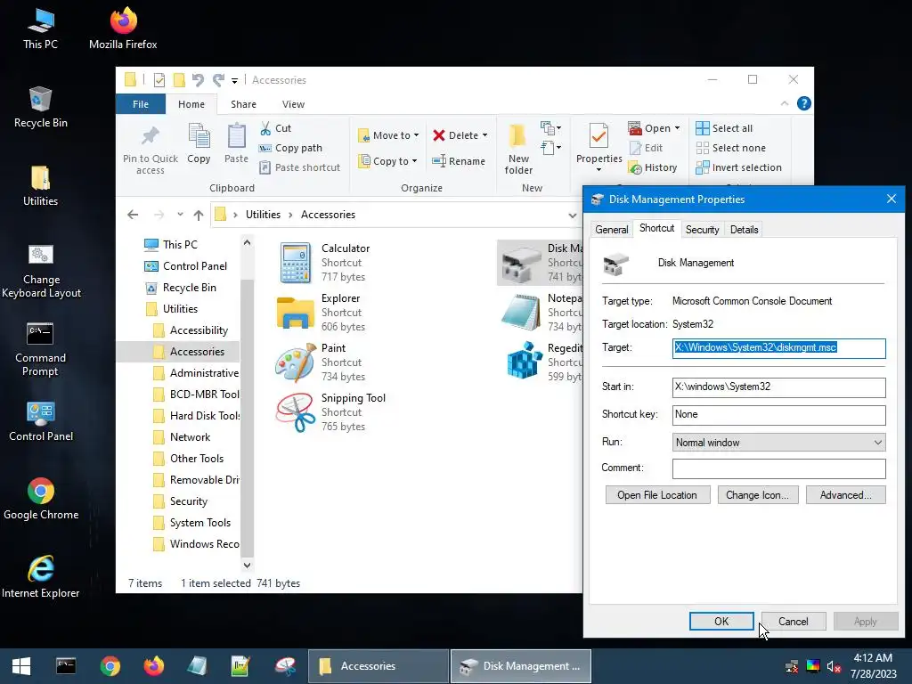The height and width of the screenshot is (684, 912).
Task: Switch to the Share ribbon tab
Action: [243, 104]
